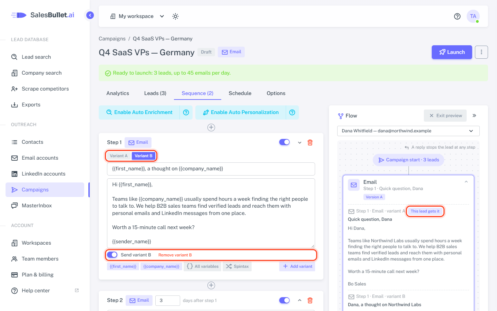Image resolution: width=497 pixels, height=311 pixels.
Task: Collapse the Flow panel double-chevron
Action: tap(475, 116)
